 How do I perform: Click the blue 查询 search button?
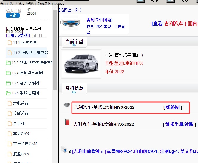[13, 15]
